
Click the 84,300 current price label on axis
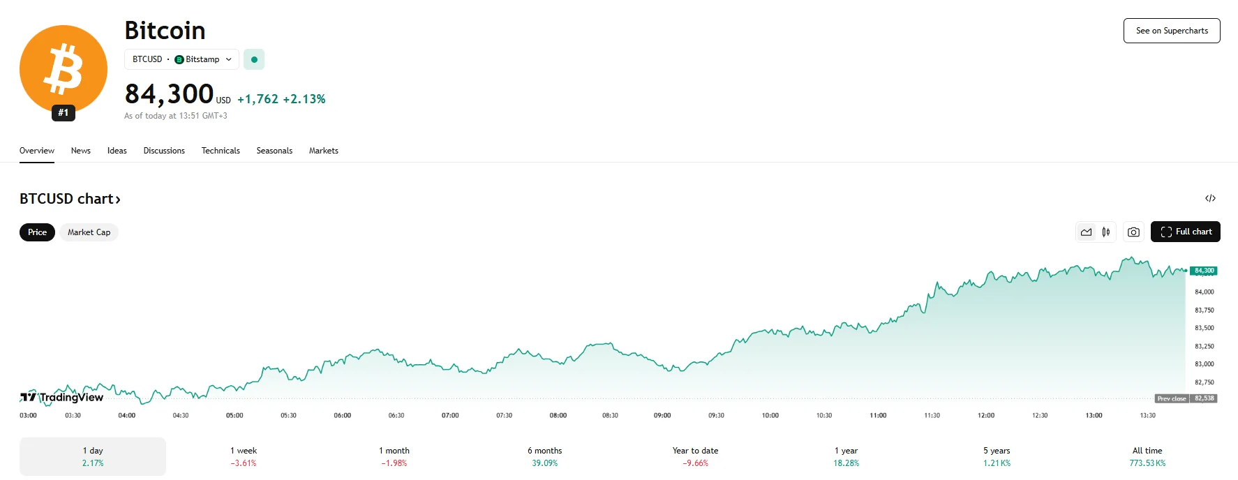coord(1204,271)
